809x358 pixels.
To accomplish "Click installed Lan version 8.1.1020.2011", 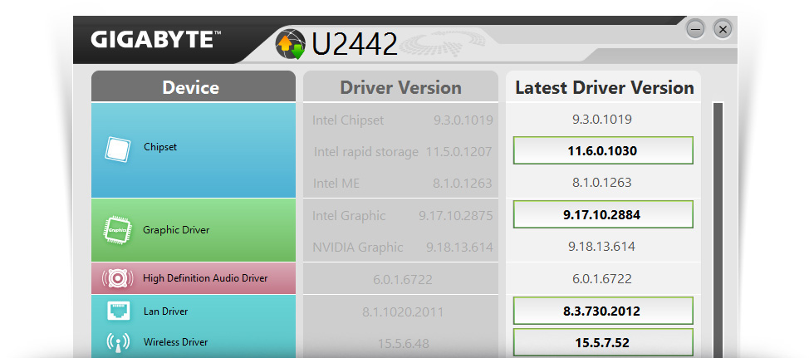I will point(403,311).
